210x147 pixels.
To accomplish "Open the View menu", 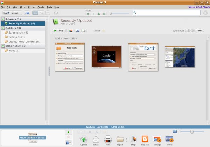I will tap(15, 7).
